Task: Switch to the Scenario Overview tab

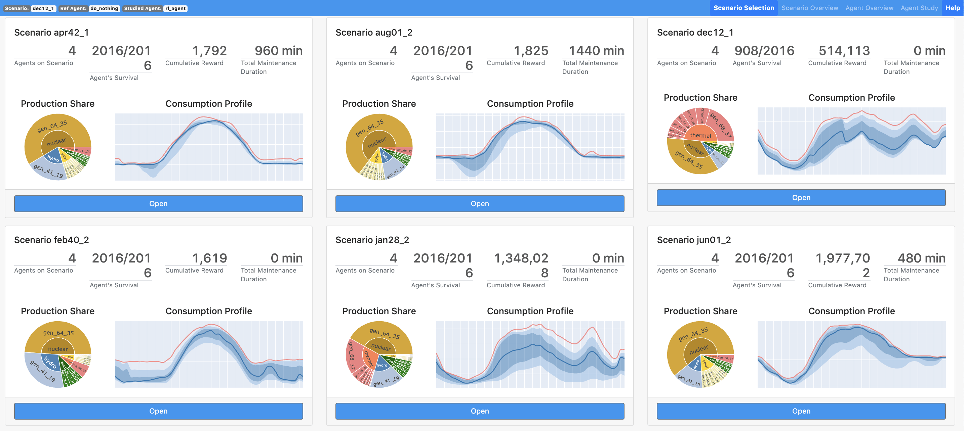Action: pyautogui.click(x=809, y=8)
